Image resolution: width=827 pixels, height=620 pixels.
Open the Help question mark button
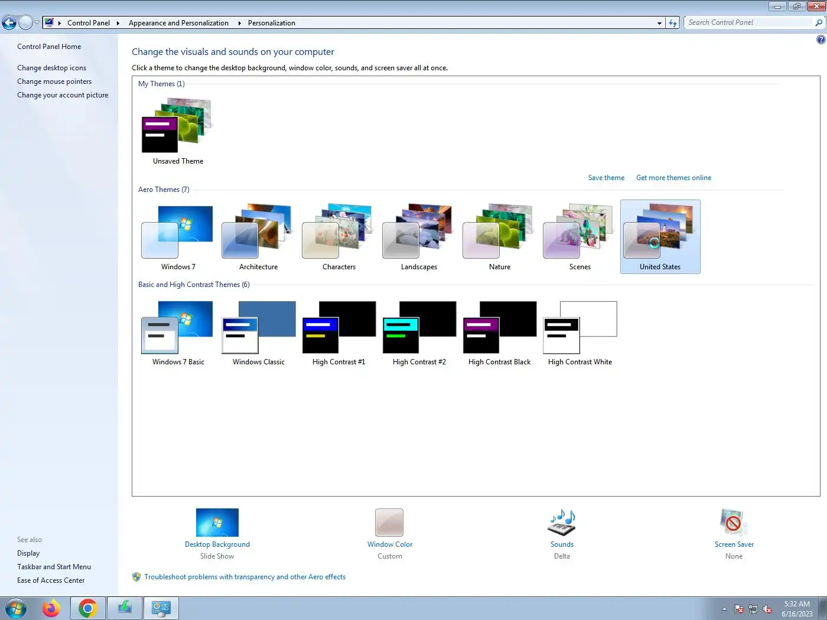(821, 40)
